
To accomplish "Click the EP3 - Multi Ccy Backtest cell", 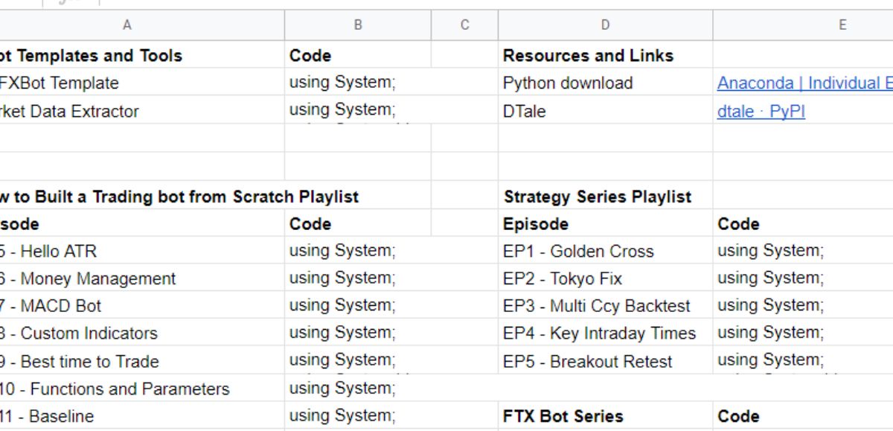I will coord(597,306).
